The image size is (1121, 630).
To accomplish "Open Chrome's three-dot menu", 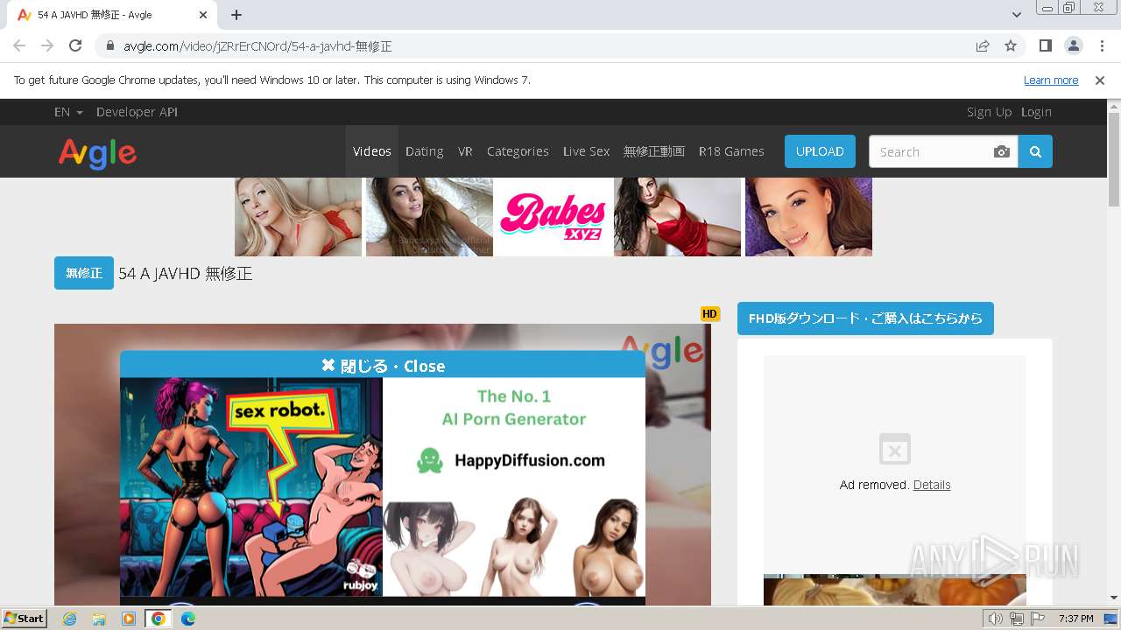I will [x=1101, y=45].
